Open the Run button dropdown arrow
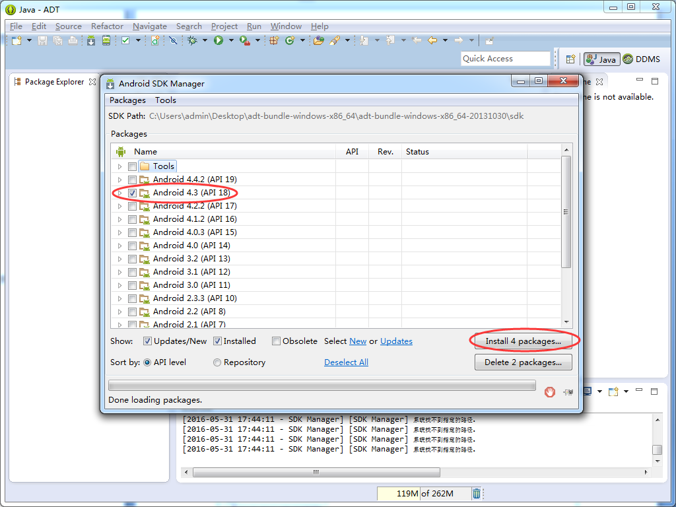The image size is (676, 507). click(x=231, y=40)
